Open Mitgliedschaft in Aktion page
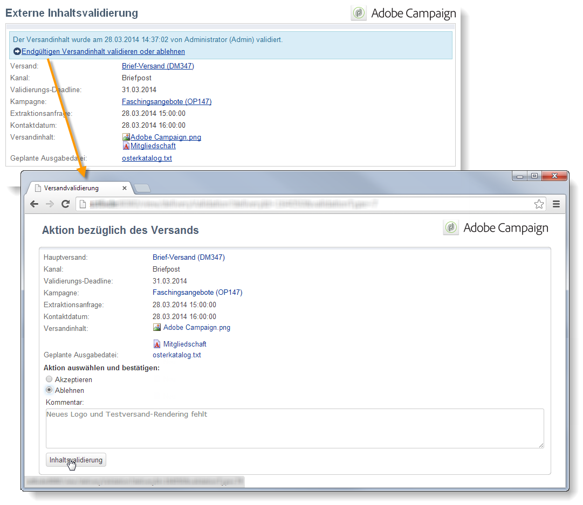This screenshot has height=505, width=583. point(185,344)
